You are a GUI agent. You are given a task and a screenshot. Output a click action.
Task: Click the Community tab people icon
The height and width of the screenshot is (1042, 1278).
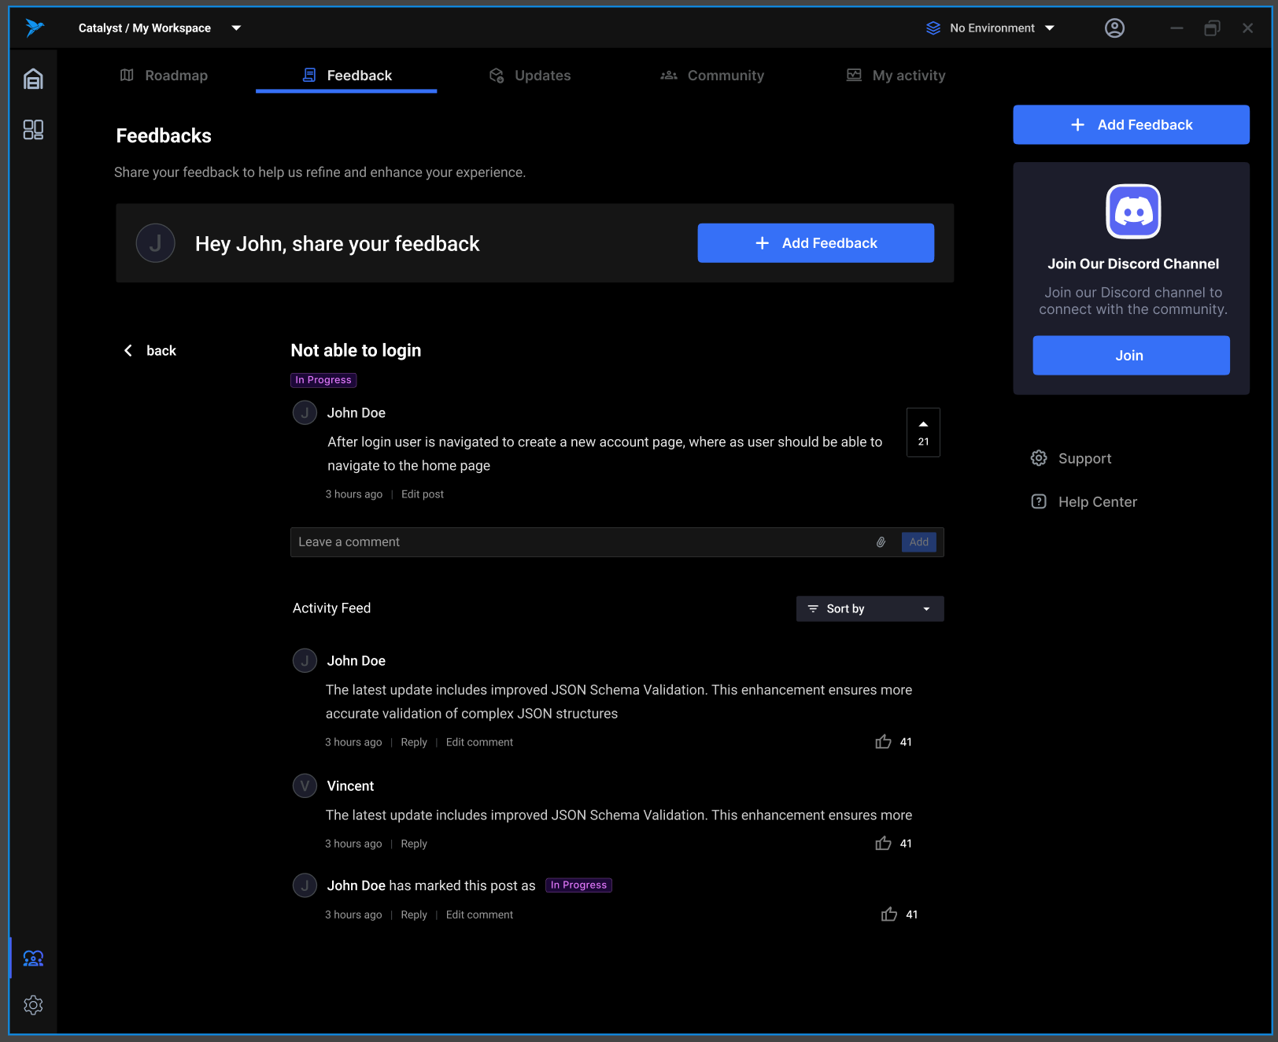(x=669, y=76)
